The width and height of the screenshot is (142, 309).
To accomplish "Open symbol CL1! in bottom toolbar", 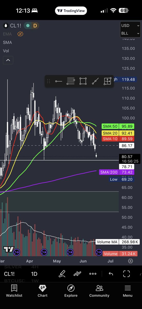I will click(9, 274).
